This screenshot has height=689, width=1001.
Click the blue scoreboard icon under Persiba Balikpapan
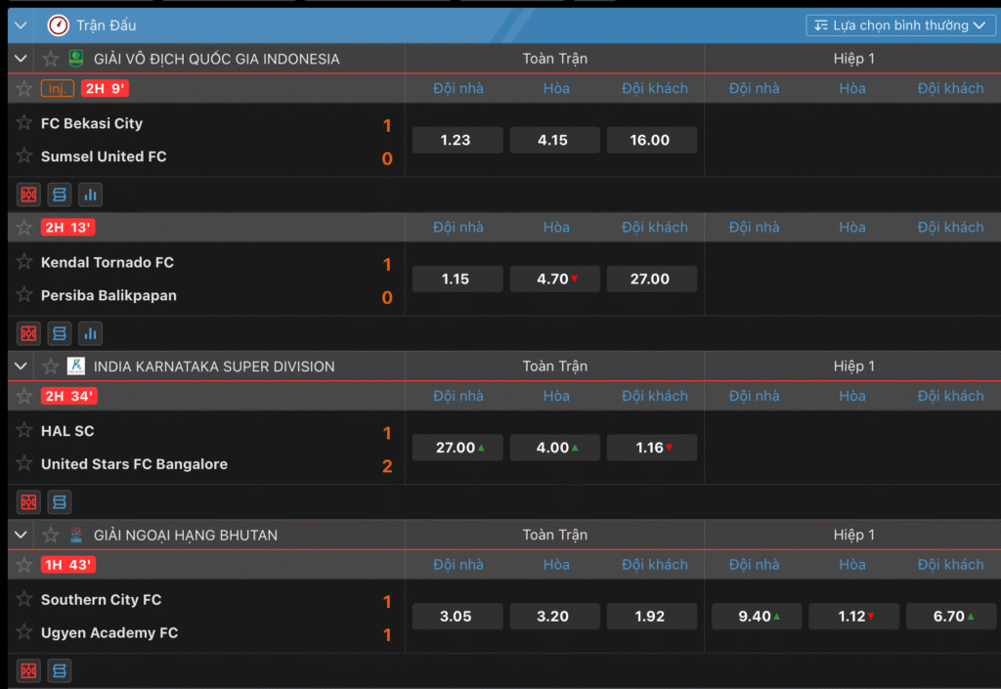pyautogui.click(x=60, y=333)
